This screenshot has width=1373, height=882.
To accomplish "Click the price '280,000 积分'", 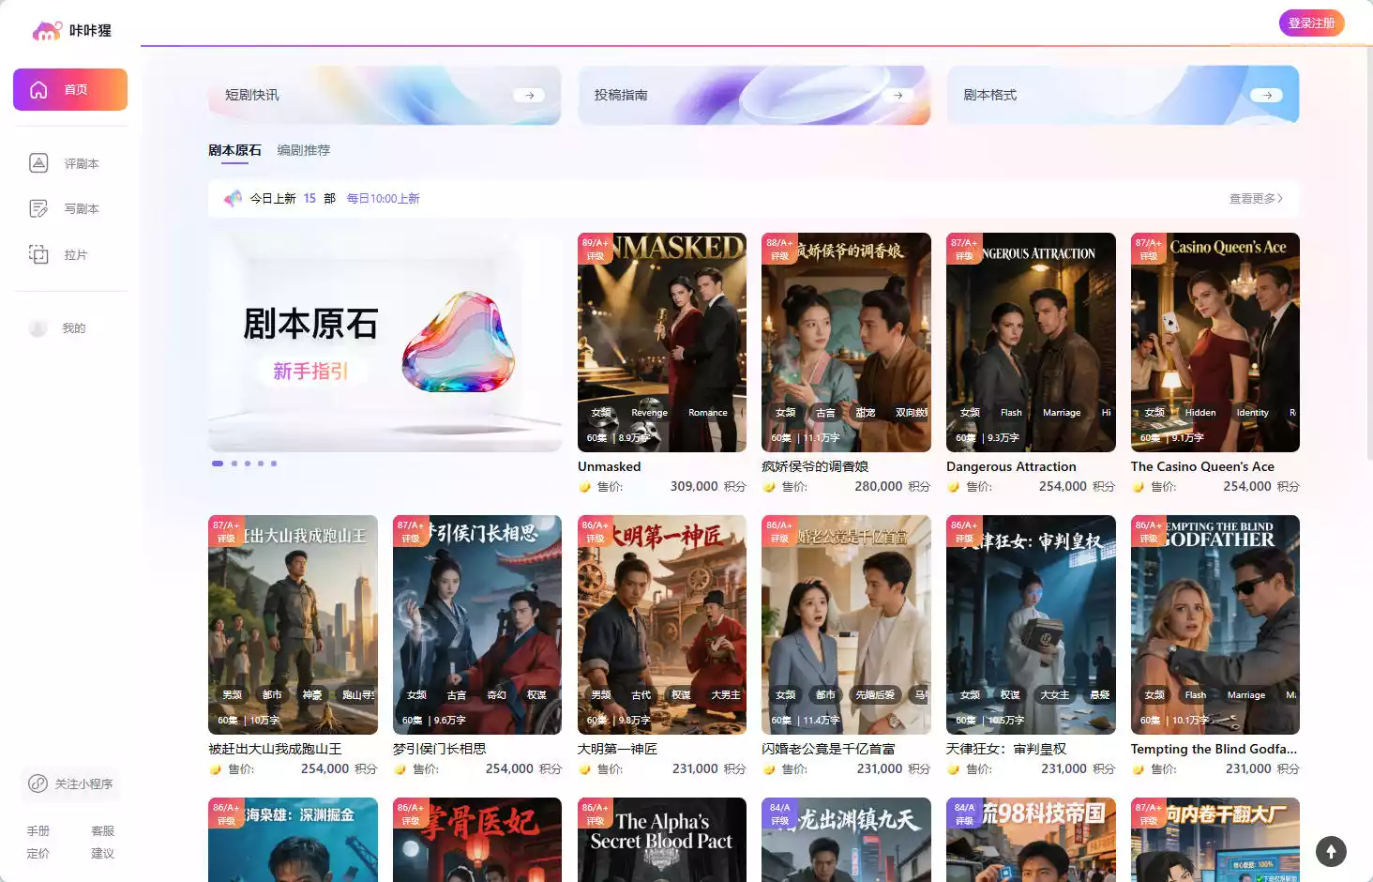I will coord(893,487).
